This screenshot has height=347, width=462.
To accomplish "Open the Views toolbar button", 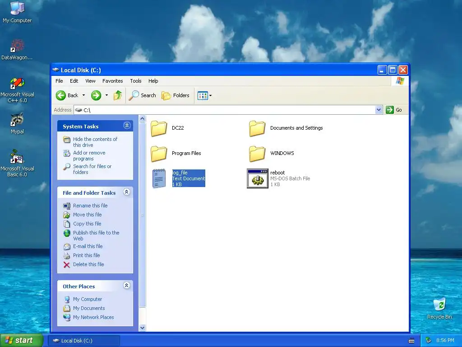I will (x=203, y=96).
